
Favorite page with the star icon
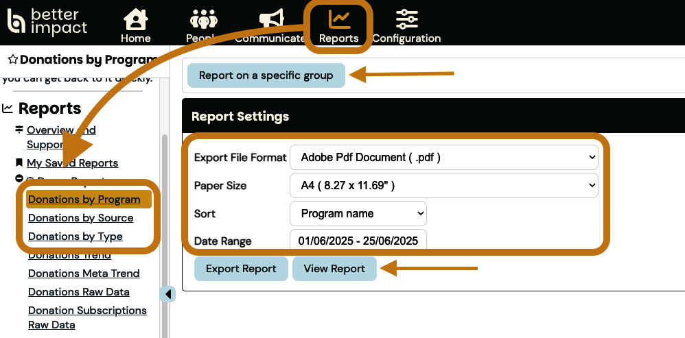coord(12,60)
